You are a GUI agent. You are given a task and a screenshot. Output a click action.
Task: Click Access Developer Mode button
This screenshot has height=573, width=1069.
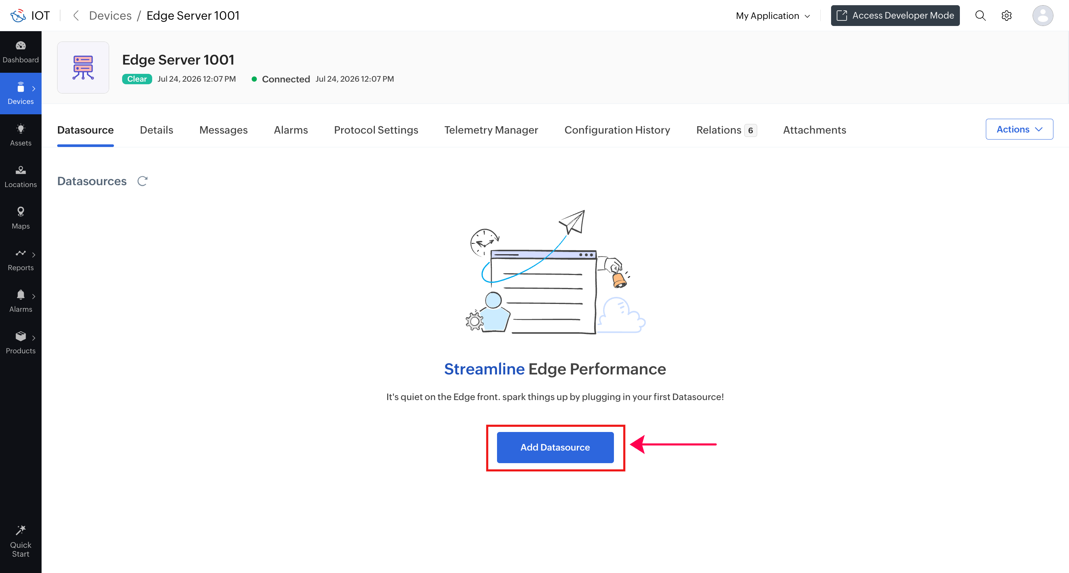coord(895,16)
